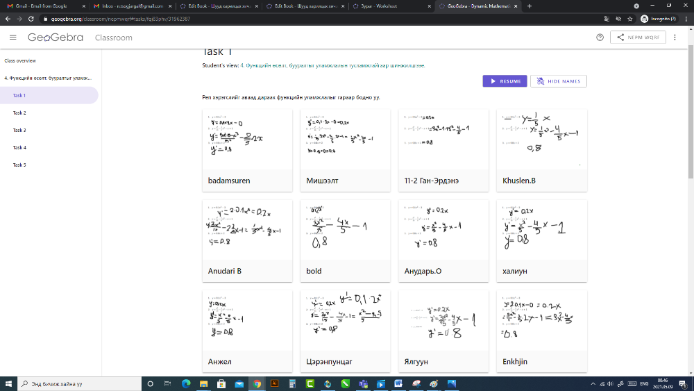The height and width of the screenshot is (391, 694).
Task: Open activity '4. Функцийн өсөлт' in sidebar
Action: tap(48, 78)
